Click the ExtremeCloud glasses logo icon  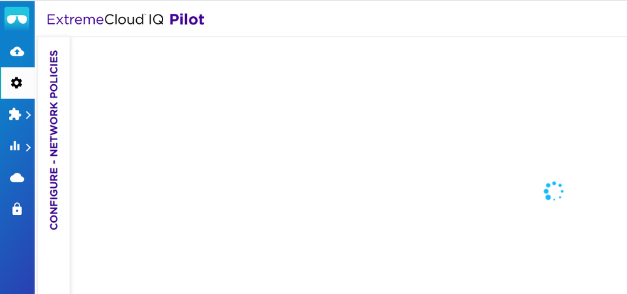click(x=17, y=19)
